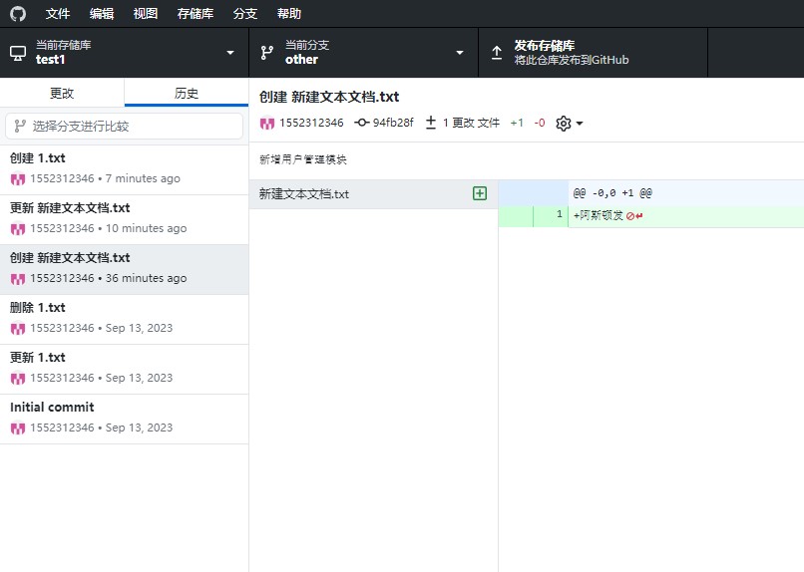Click the commit hash 94fb28f icon
The width and height of the screenshot is (804, 572).
[x=361, y=123]
